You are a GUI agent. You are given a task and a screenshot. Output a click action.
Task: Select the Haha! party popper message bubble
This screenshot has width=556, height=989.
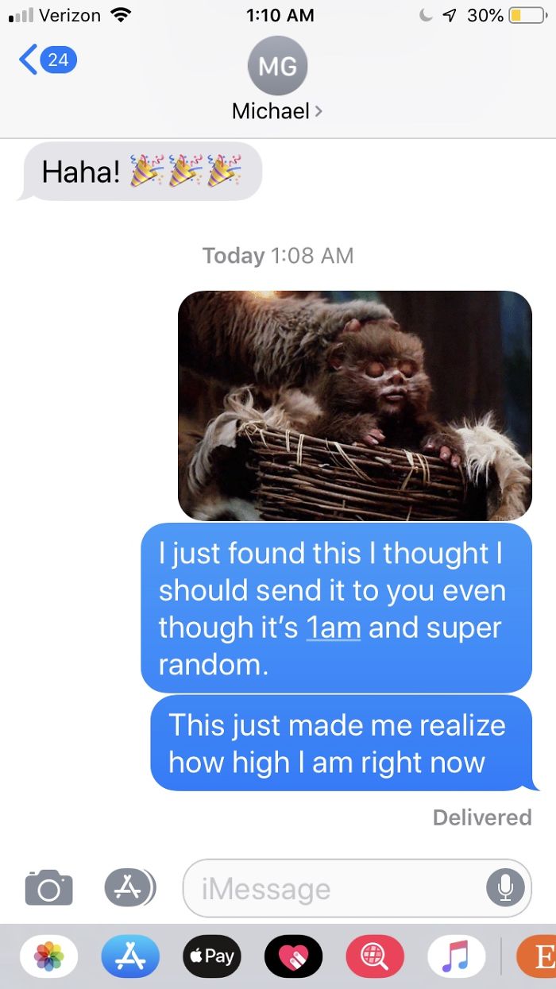[x=140, y=171]
